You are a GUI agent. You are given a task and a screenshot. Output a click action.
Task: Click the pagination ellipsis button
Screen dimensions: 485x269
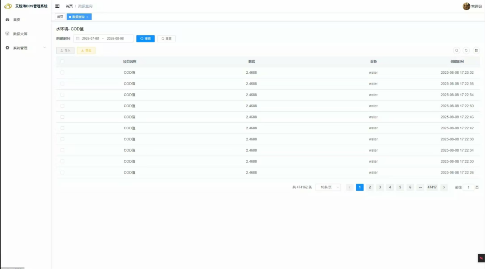[x=420, y=187]
